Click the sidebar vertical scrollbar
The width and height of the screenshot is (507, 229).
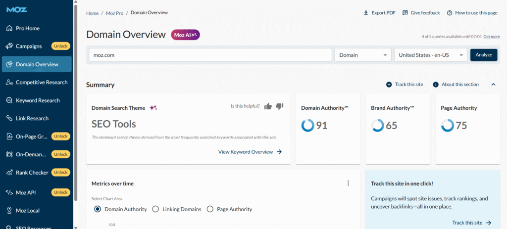point(76,102)
